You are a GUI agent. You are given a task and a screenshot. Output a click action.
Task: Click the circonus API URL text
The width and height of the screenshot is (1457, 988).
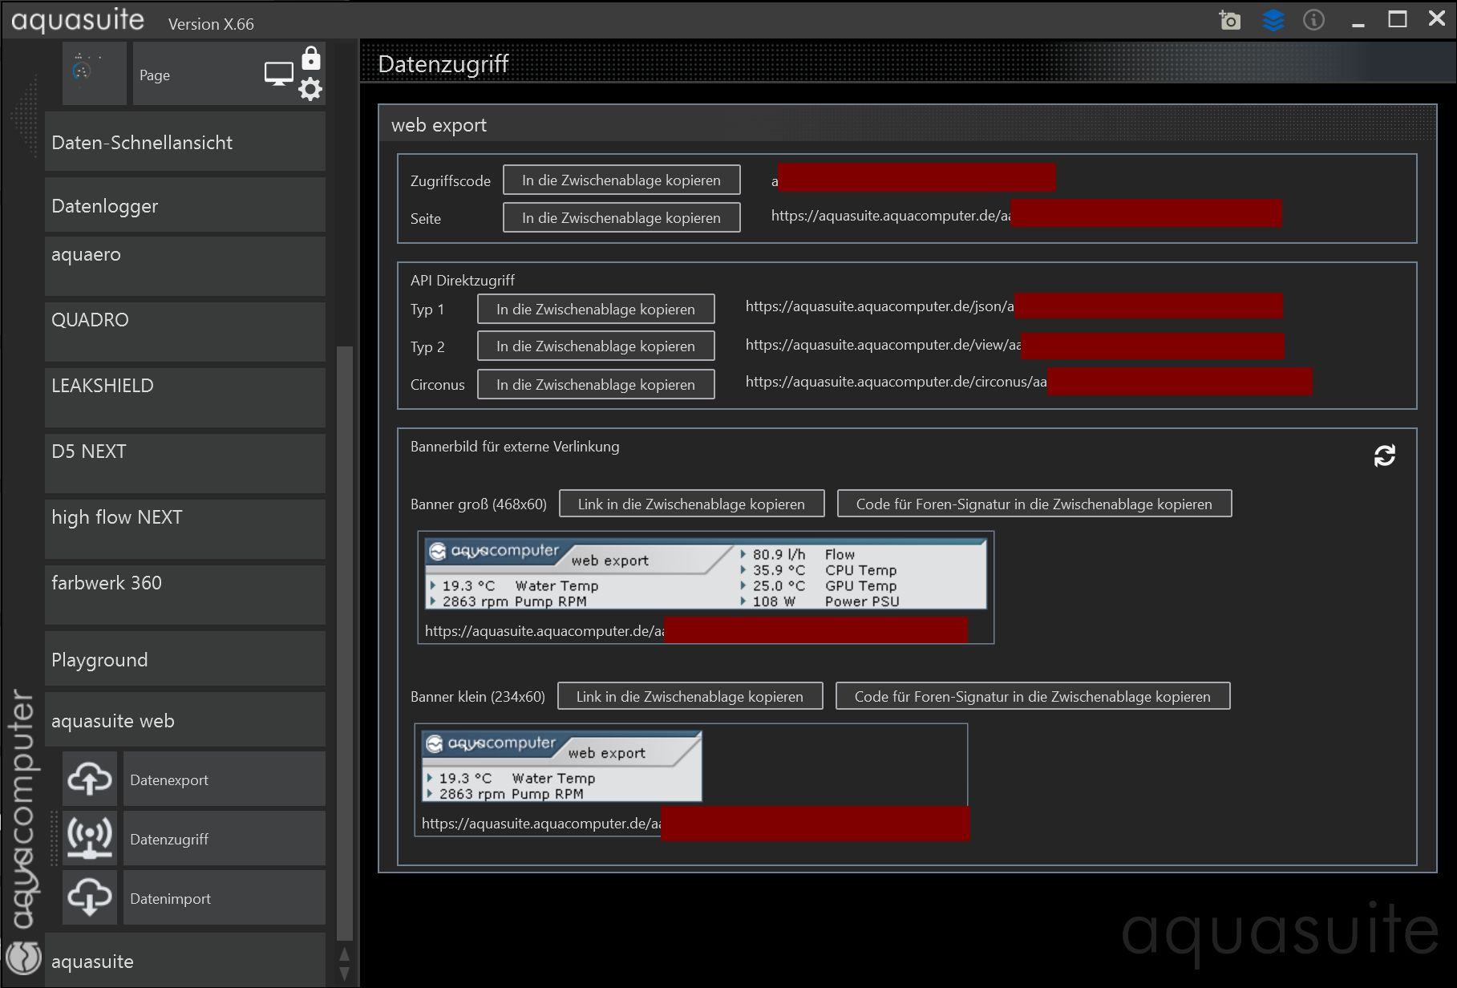[896, 382]
